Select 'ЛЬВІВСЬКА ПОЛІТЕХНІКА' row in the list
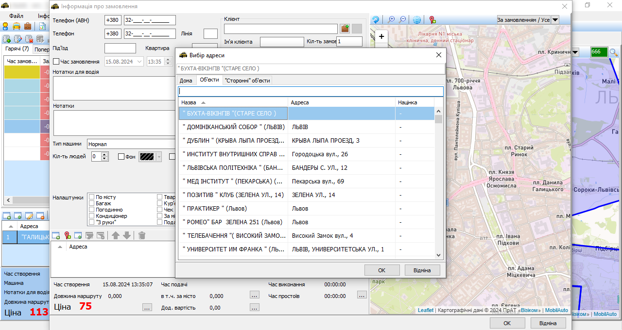Viewport: 622px width, 330px height. pos(233,168)
